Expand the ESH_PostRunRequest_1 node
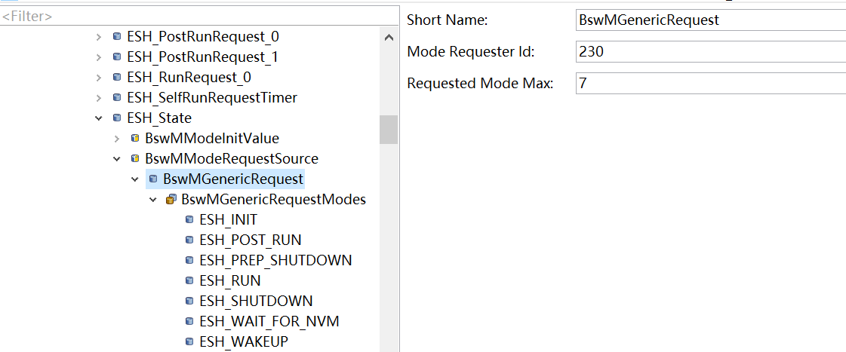Image resolution: width=846 pixels, height=352 pixels. point(98,57)
